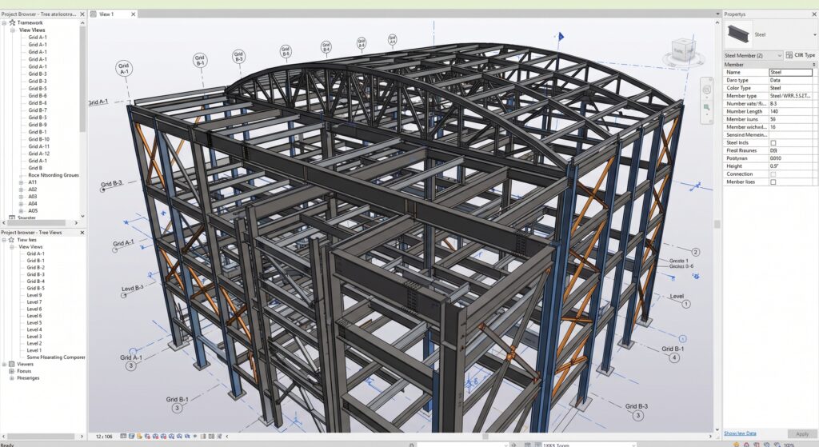The width and height of the screenshot is (819, 447).
Task: Click the Edit Type button in Properties
Action: (800, 55)
